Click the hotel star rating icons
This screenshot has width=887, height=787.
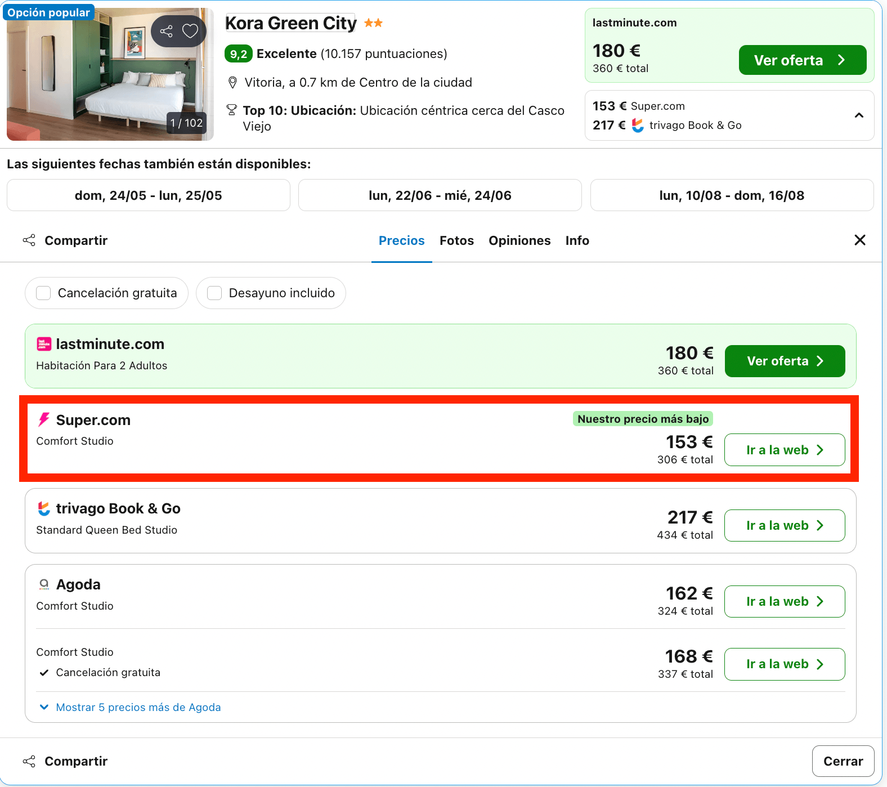click(x=373, y=23)
